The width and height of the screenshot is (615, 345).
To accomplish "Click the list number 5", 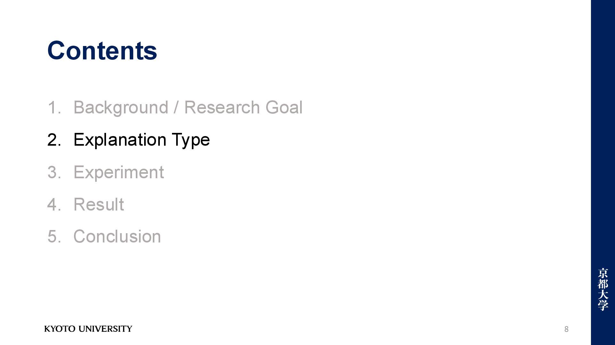I will coord(54,236).
